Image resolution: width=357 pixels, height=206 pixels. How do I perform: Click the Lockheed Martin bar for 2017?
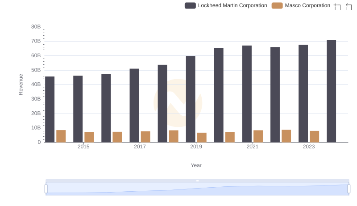134,105
